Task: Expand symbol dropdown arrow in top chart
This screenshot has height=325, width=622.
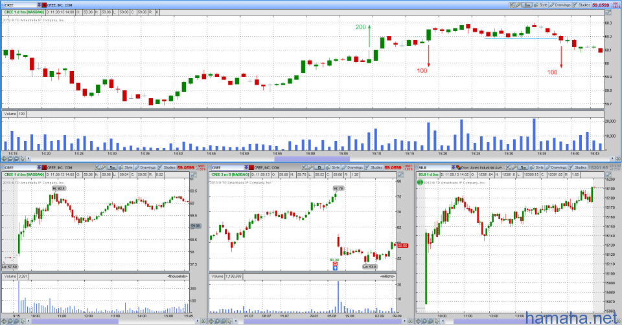Action: (x=39, y=5)
